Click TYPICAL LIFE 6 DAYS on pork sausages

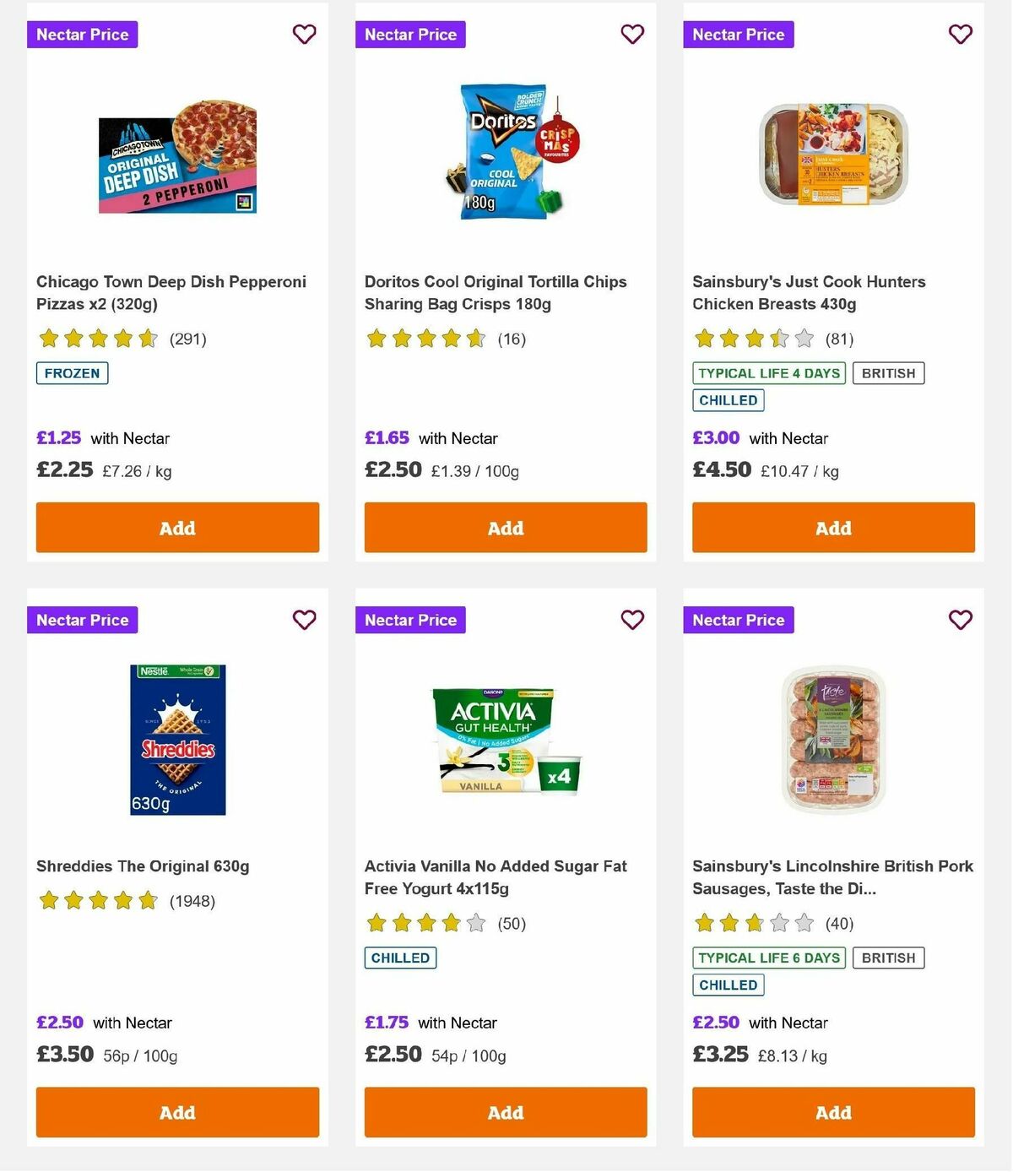(x=768, y=958)
